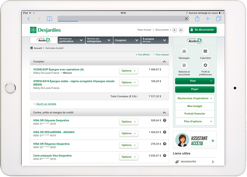
Task: Open the Coopmoi menu
Action: pos(127,40)
